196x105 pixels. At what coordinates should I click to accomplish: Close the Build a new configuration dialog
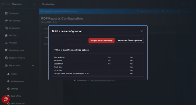click(x=142, y=31)
